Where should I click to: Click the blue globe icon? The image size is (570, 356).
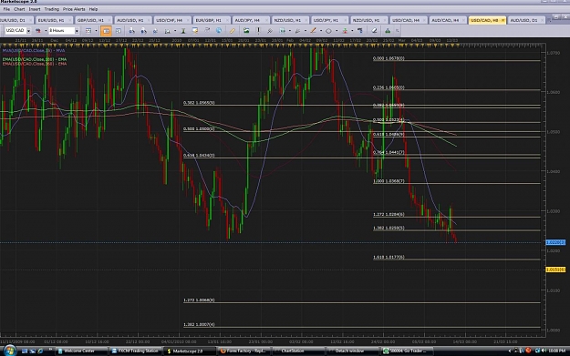(219, 30)
